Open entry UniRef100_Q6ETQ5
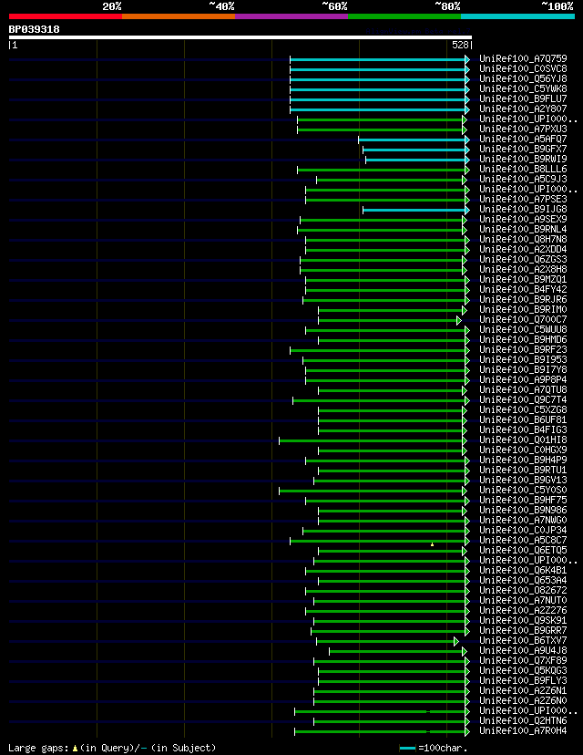583x755 pixels. (523, 551)
